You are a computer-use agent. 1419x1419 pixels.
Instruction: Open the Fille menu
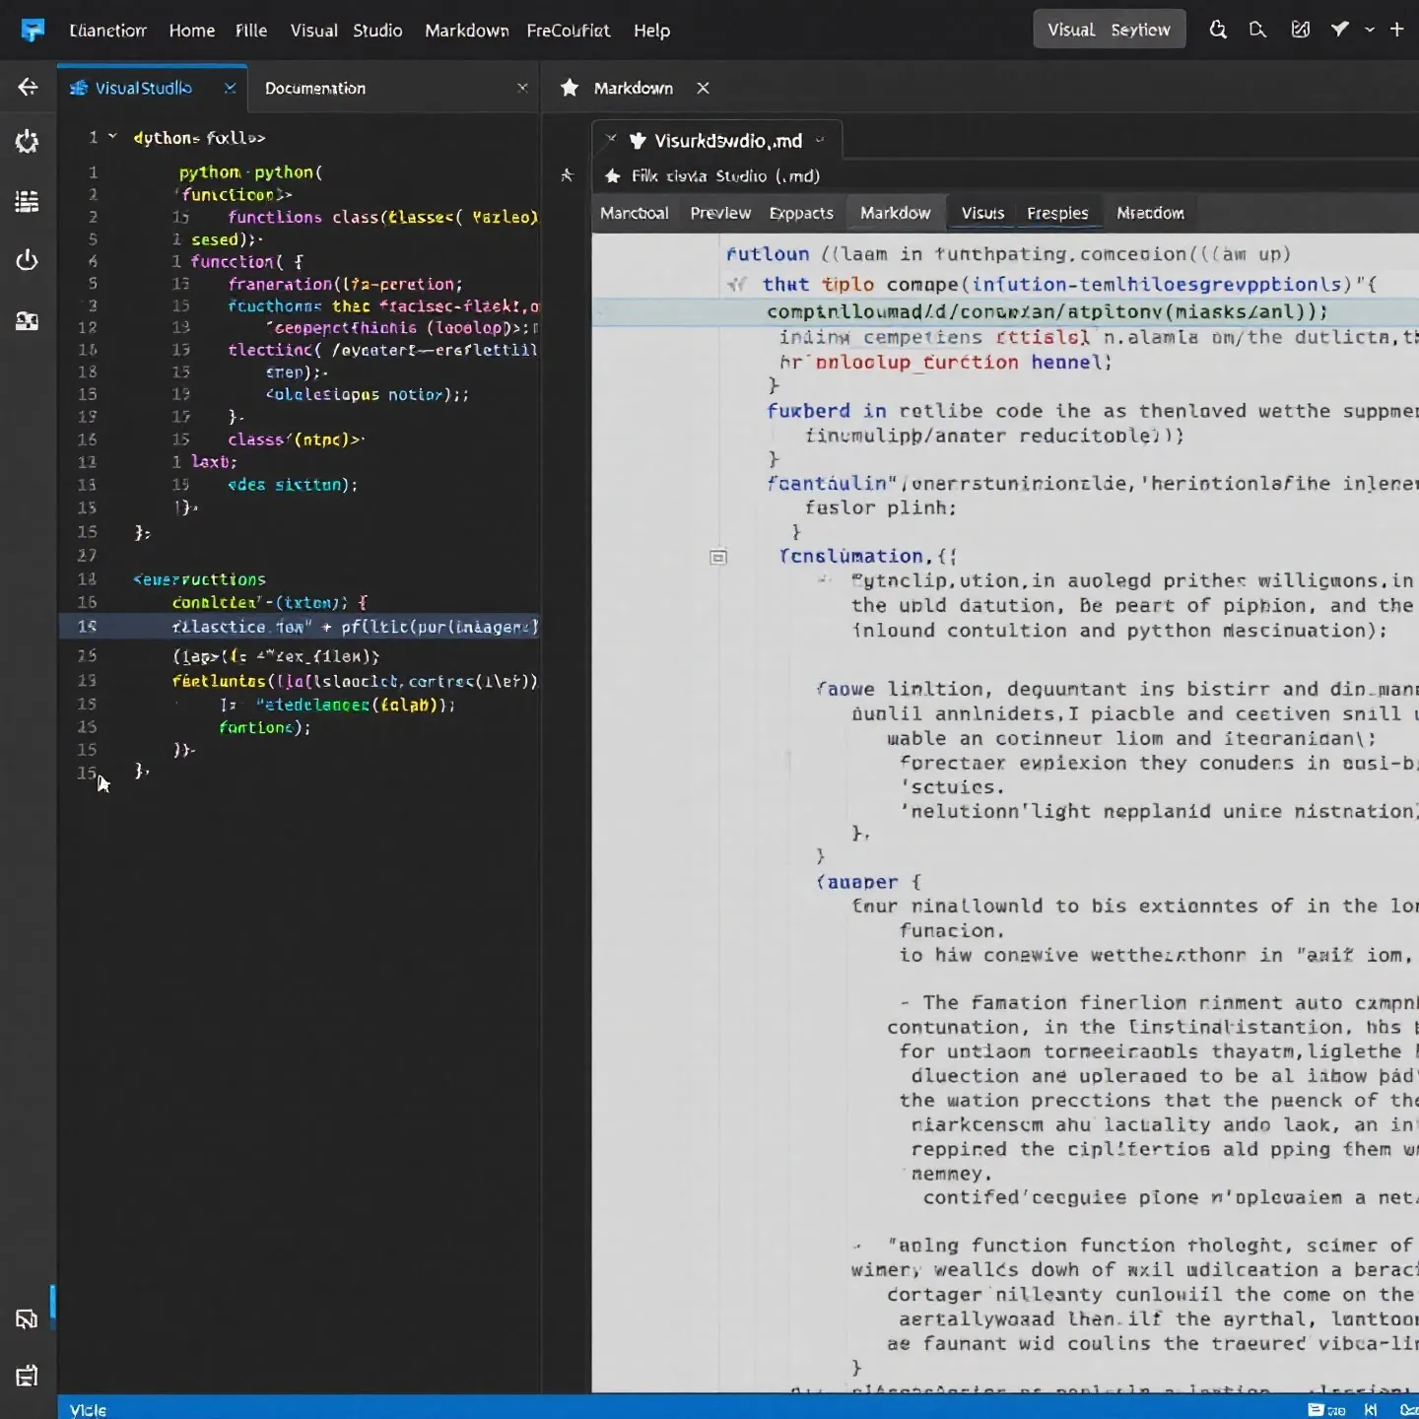[251, 31]
